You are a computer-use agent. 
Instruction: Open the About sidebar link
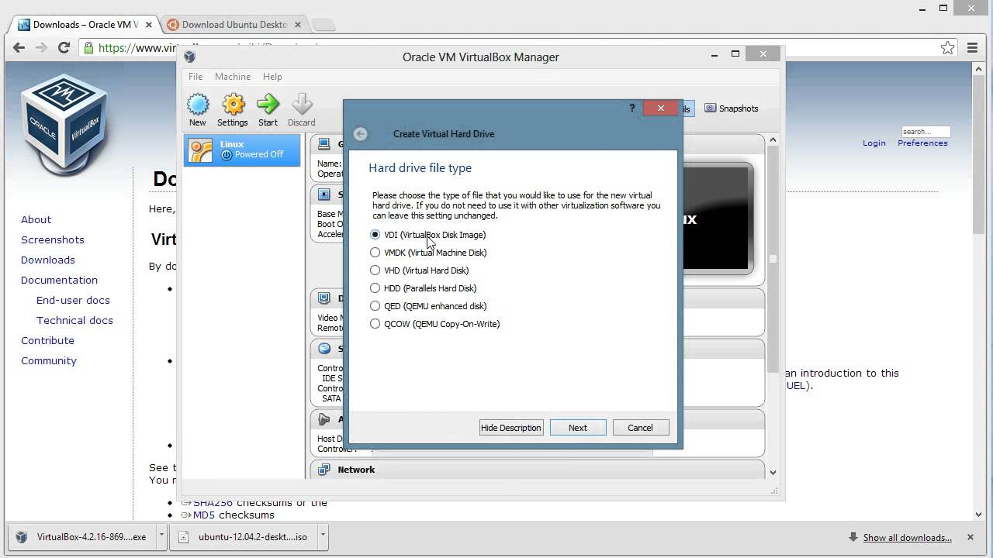coord(36,219)
